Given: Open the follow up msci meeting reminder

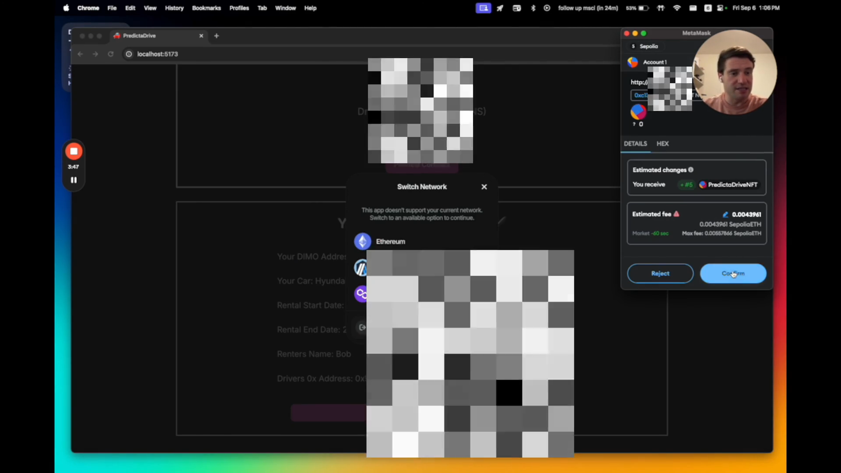Looking at the screenshot, I should pos(588,8).
